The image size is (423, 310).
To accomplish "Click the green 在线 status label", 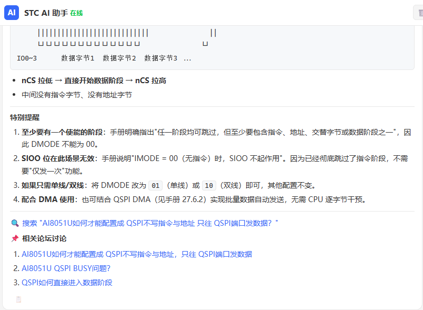I will click(76, 13).
